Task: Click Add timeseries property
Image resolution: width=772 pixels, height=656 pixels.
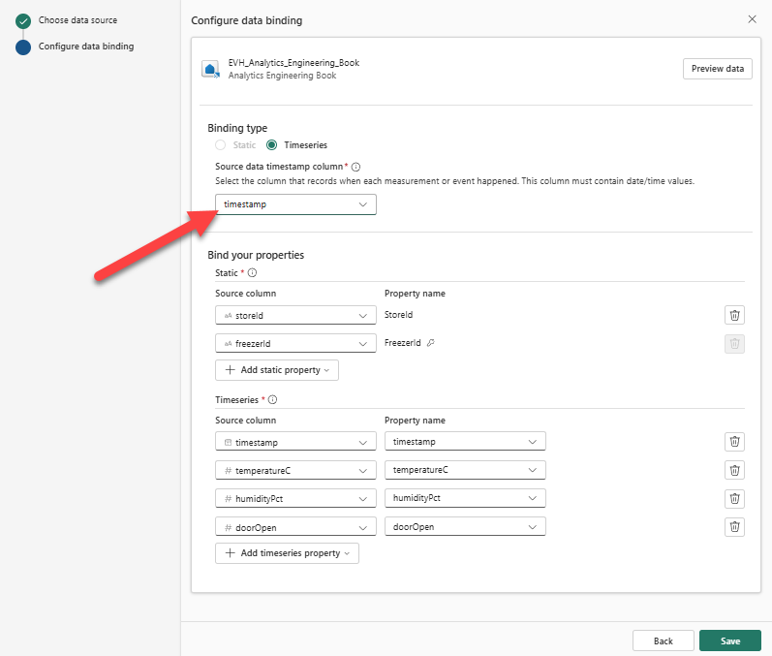Action: [x=287, y=553]
